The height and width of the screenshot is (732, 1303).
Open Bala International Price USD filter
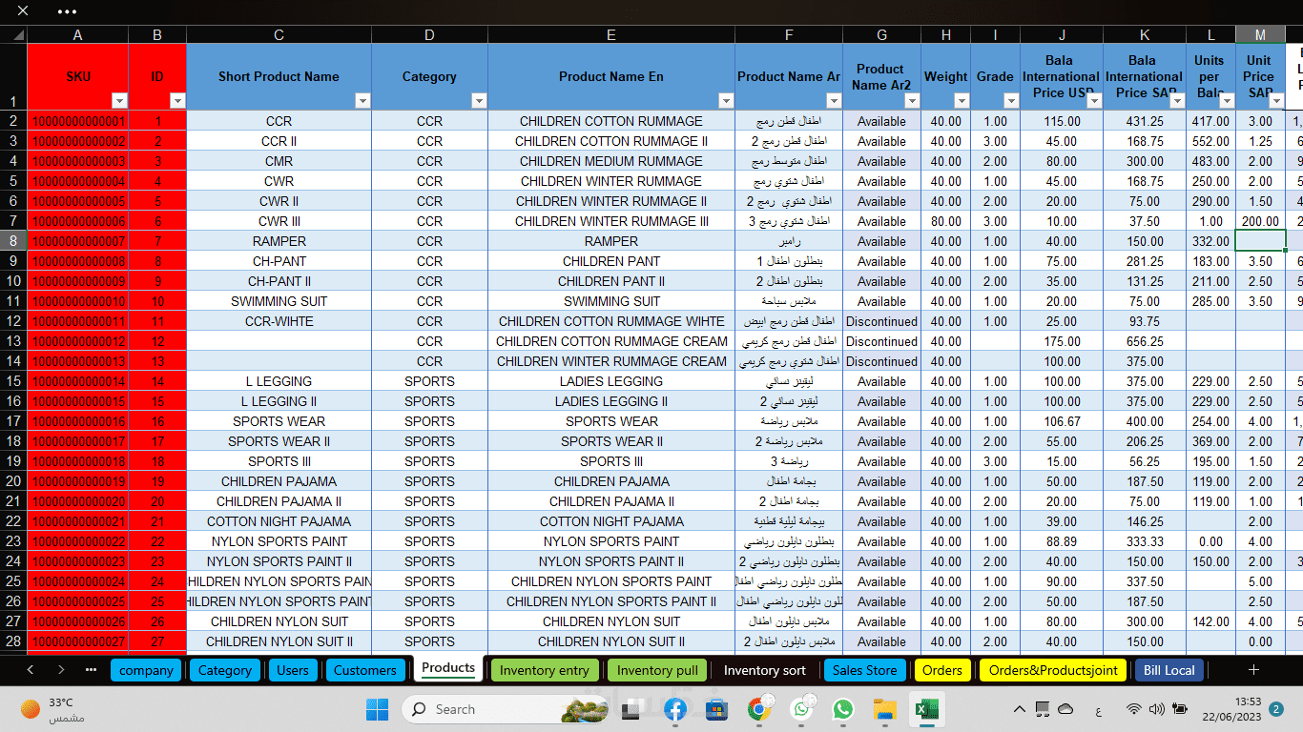(1094, 101)
